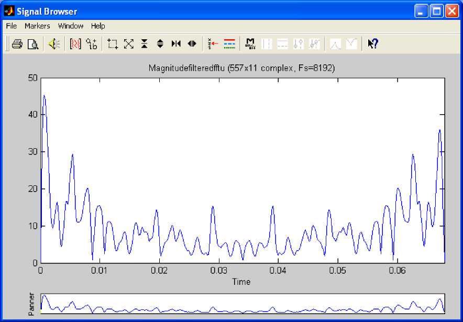
Task: Click the signal peak near time 0.03
Action: pyautogui.click(x=213, y=207)
